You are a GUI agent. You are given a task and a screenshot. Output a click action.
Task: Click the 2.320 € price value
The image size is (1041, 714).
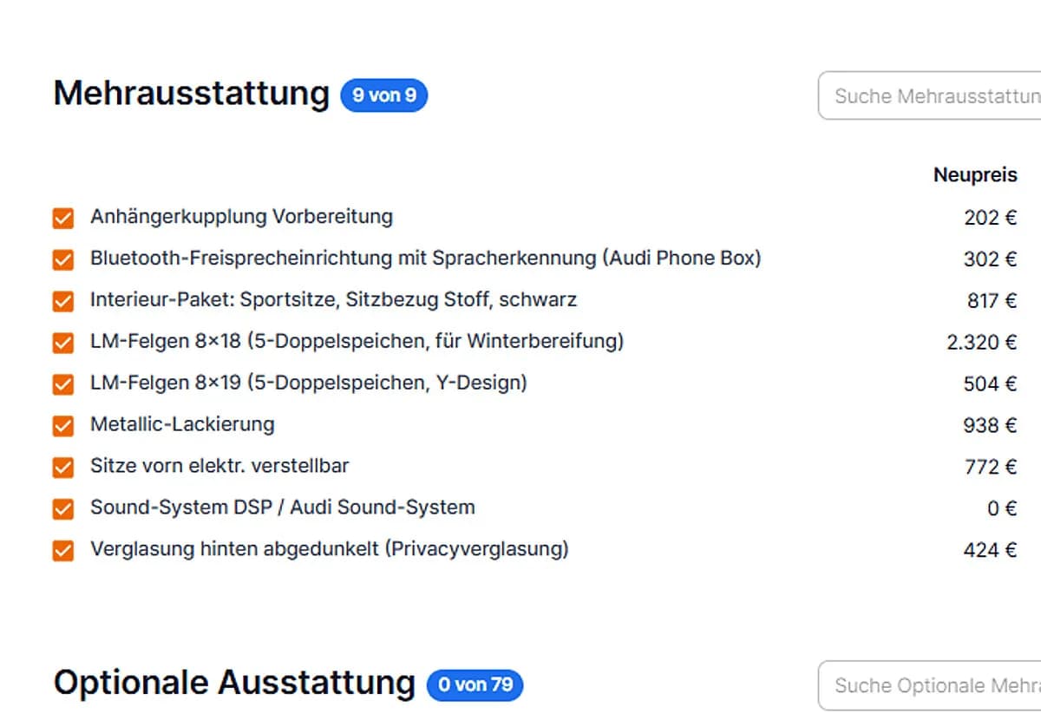(x=982, y=343)
